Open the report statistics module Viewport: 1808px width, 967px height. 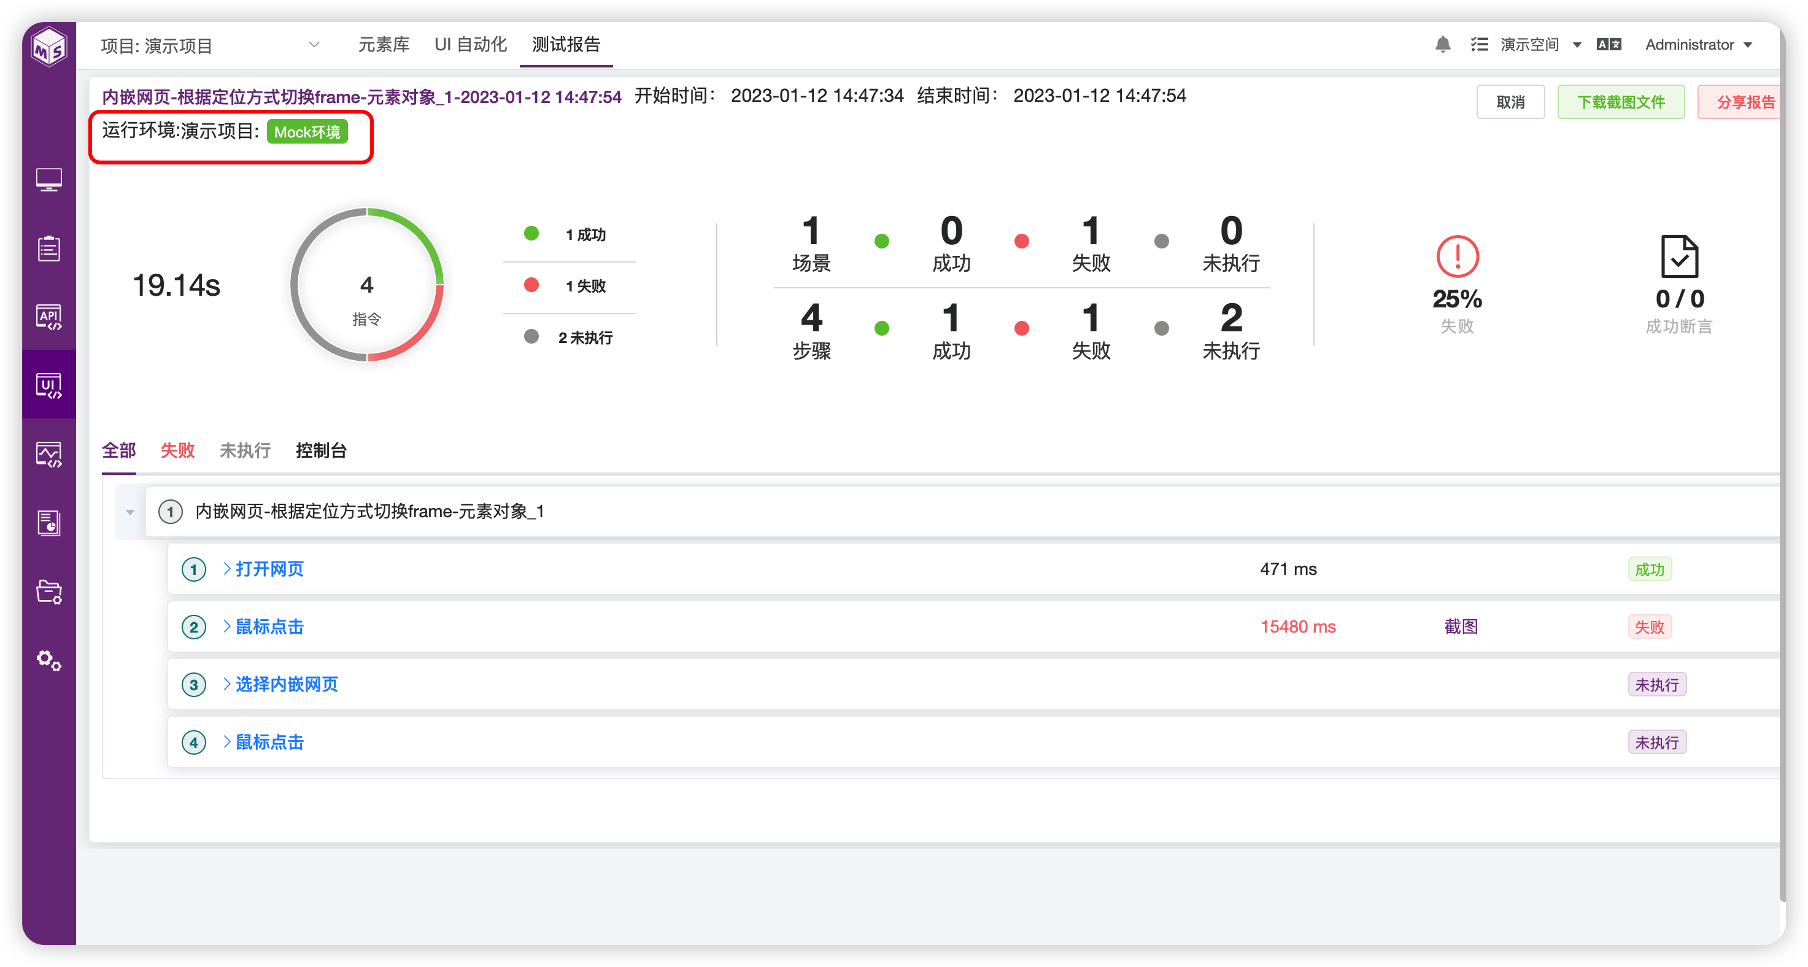49,523
